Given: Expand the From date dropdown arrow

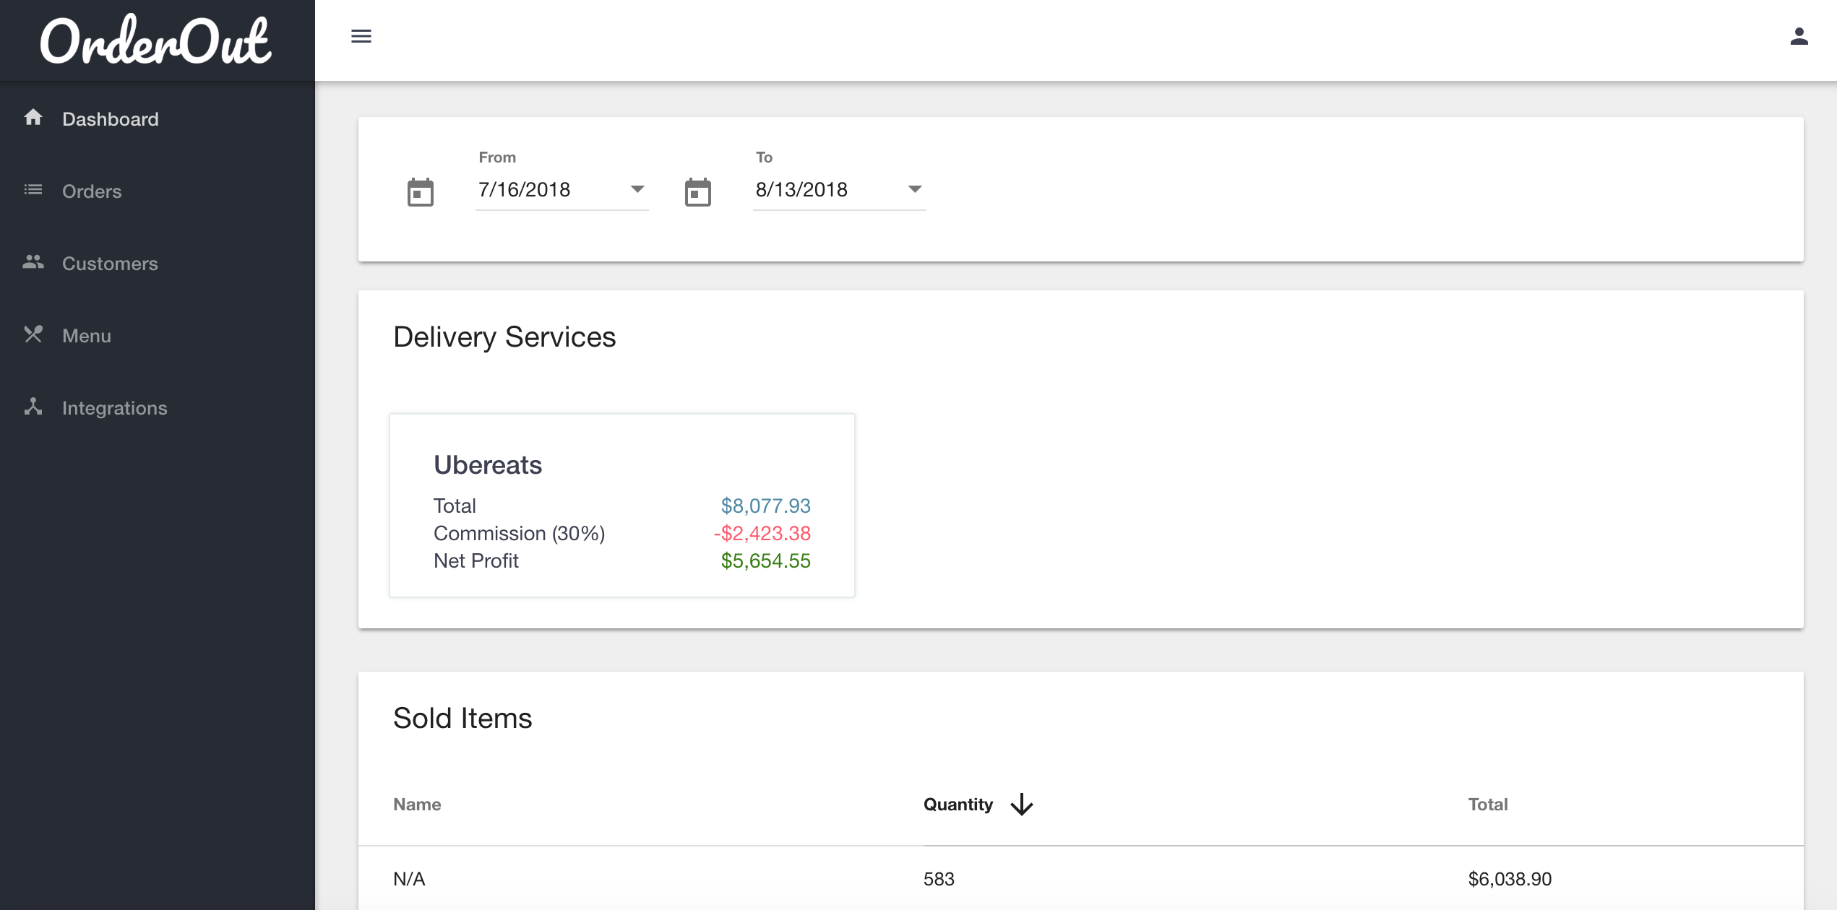Looking at the screenshot, I should pos(637,189).
